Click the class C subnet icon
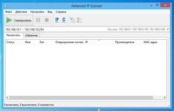 pyautogui.click(x=64, y=20)
